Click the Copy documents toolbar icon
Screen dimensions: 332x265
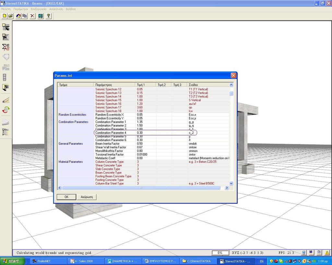coord(25,16)
